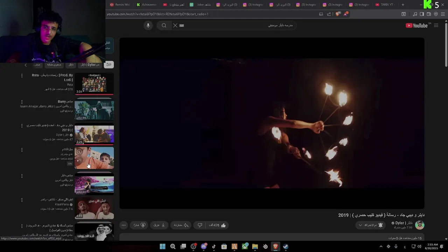Open the Windows Start menu
This screenshot has width=448, height=252.
pyautogui.click(x=162, y=246)
